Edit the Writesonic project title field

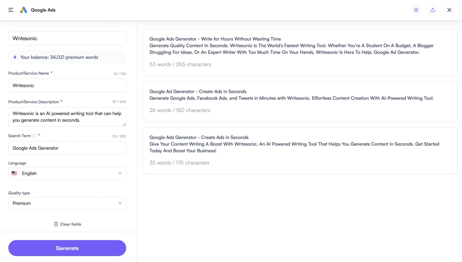(x=67, y=38)
